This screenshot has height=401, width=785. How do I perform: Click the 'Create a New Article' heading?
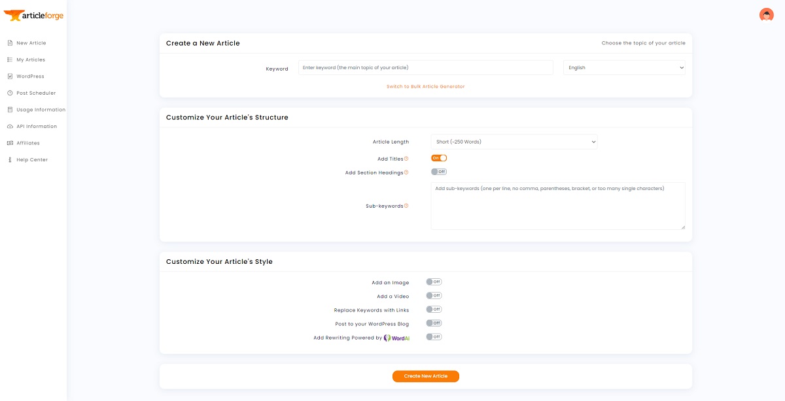pyautogui.click(x=203, y=43)
